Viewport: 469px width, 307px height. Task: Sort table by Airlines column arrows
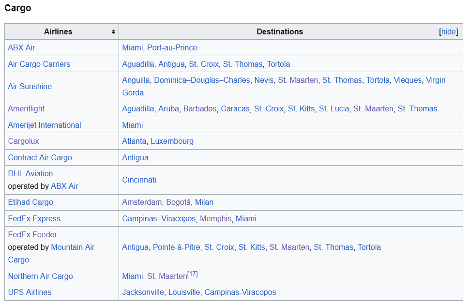(113, 32)
